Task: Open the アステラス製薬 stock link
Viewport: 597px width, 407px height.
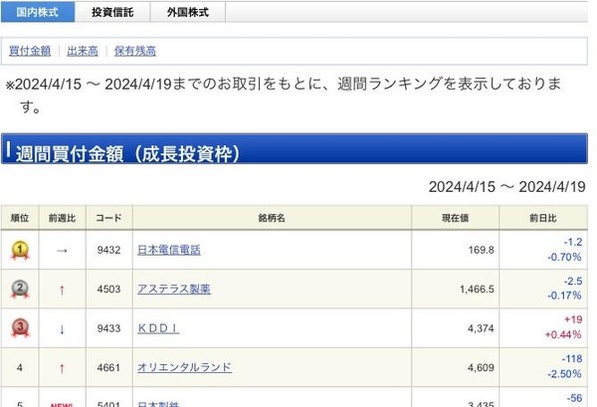Action: (173, 289)
